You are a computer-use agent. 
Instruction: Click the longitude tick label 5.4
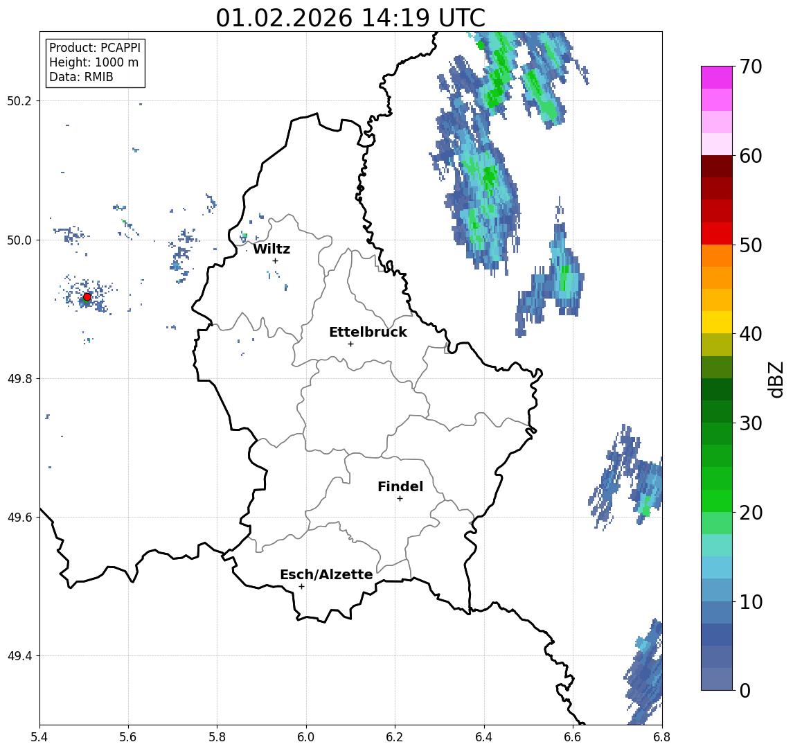(40, 737)
